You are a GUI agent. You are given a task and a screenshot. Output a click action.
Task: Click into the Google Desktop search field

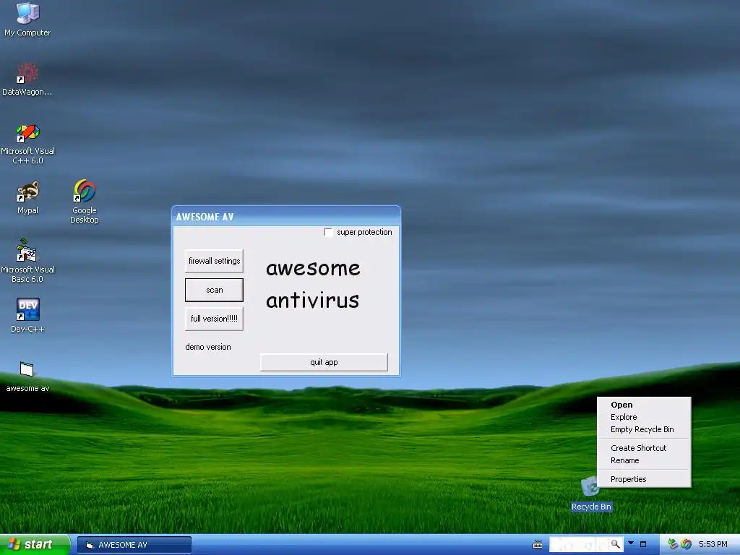click(x=580, y=544)
